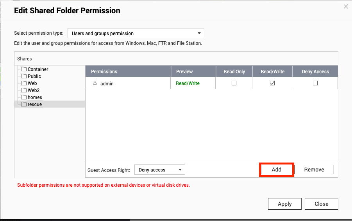The image size is (352, 221).
Task: Click the Add button
Action: [277, 170]
